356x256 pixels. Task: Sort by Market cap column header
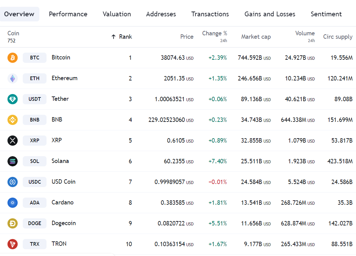tap(256, 37)
